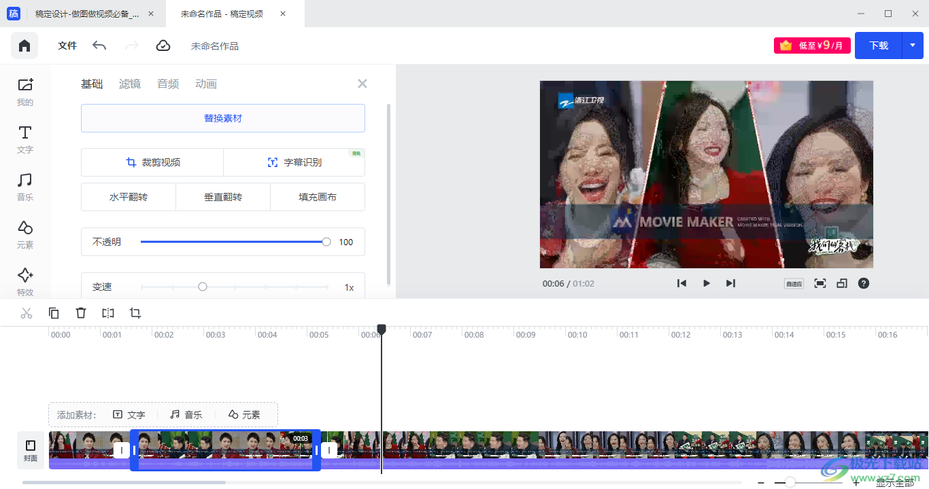Image resolution: width=929 pixels, height=489 pixels.
Task: Open the 元素 sidebar panel
Action: pos(25,235)
